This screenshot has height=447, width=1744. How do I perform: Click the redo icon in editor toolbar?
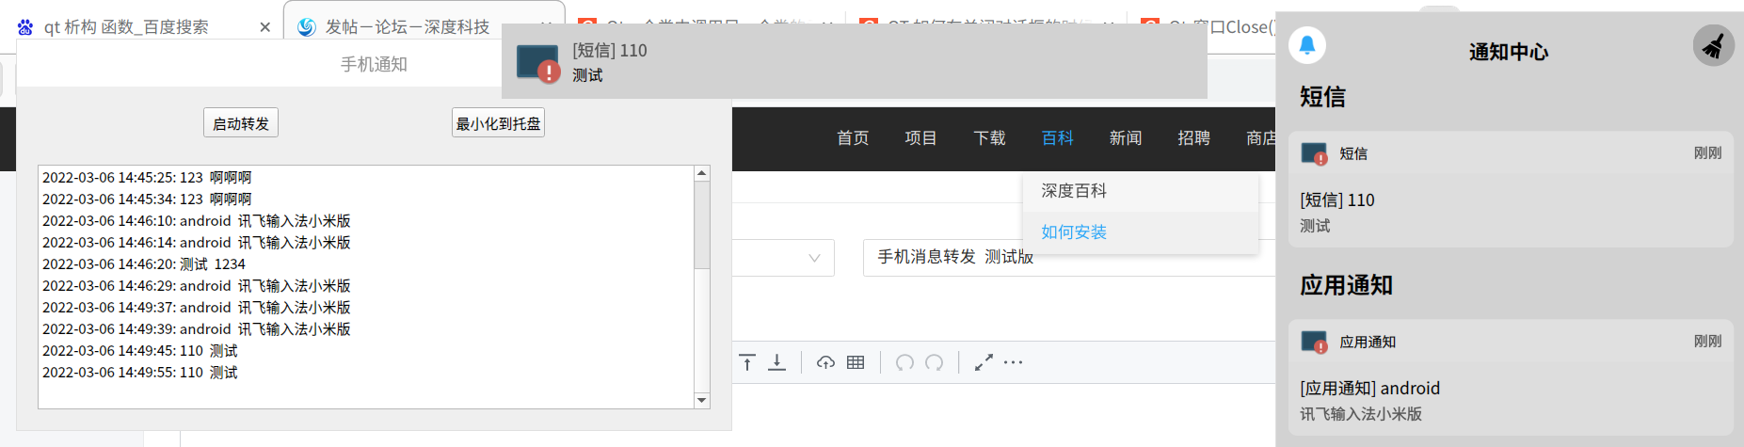click(x=935, y=362)
